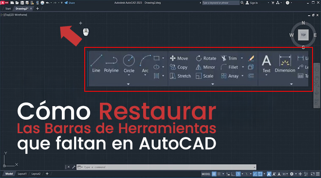This screenshot has height=178, width=321.
Task: Click the Ellipse draw icon
Action: coord(156,67)
